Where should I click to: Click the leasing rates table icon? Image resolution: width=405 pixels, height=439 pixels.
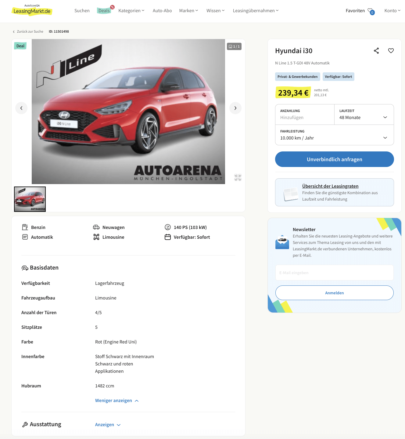click(291, 194)
